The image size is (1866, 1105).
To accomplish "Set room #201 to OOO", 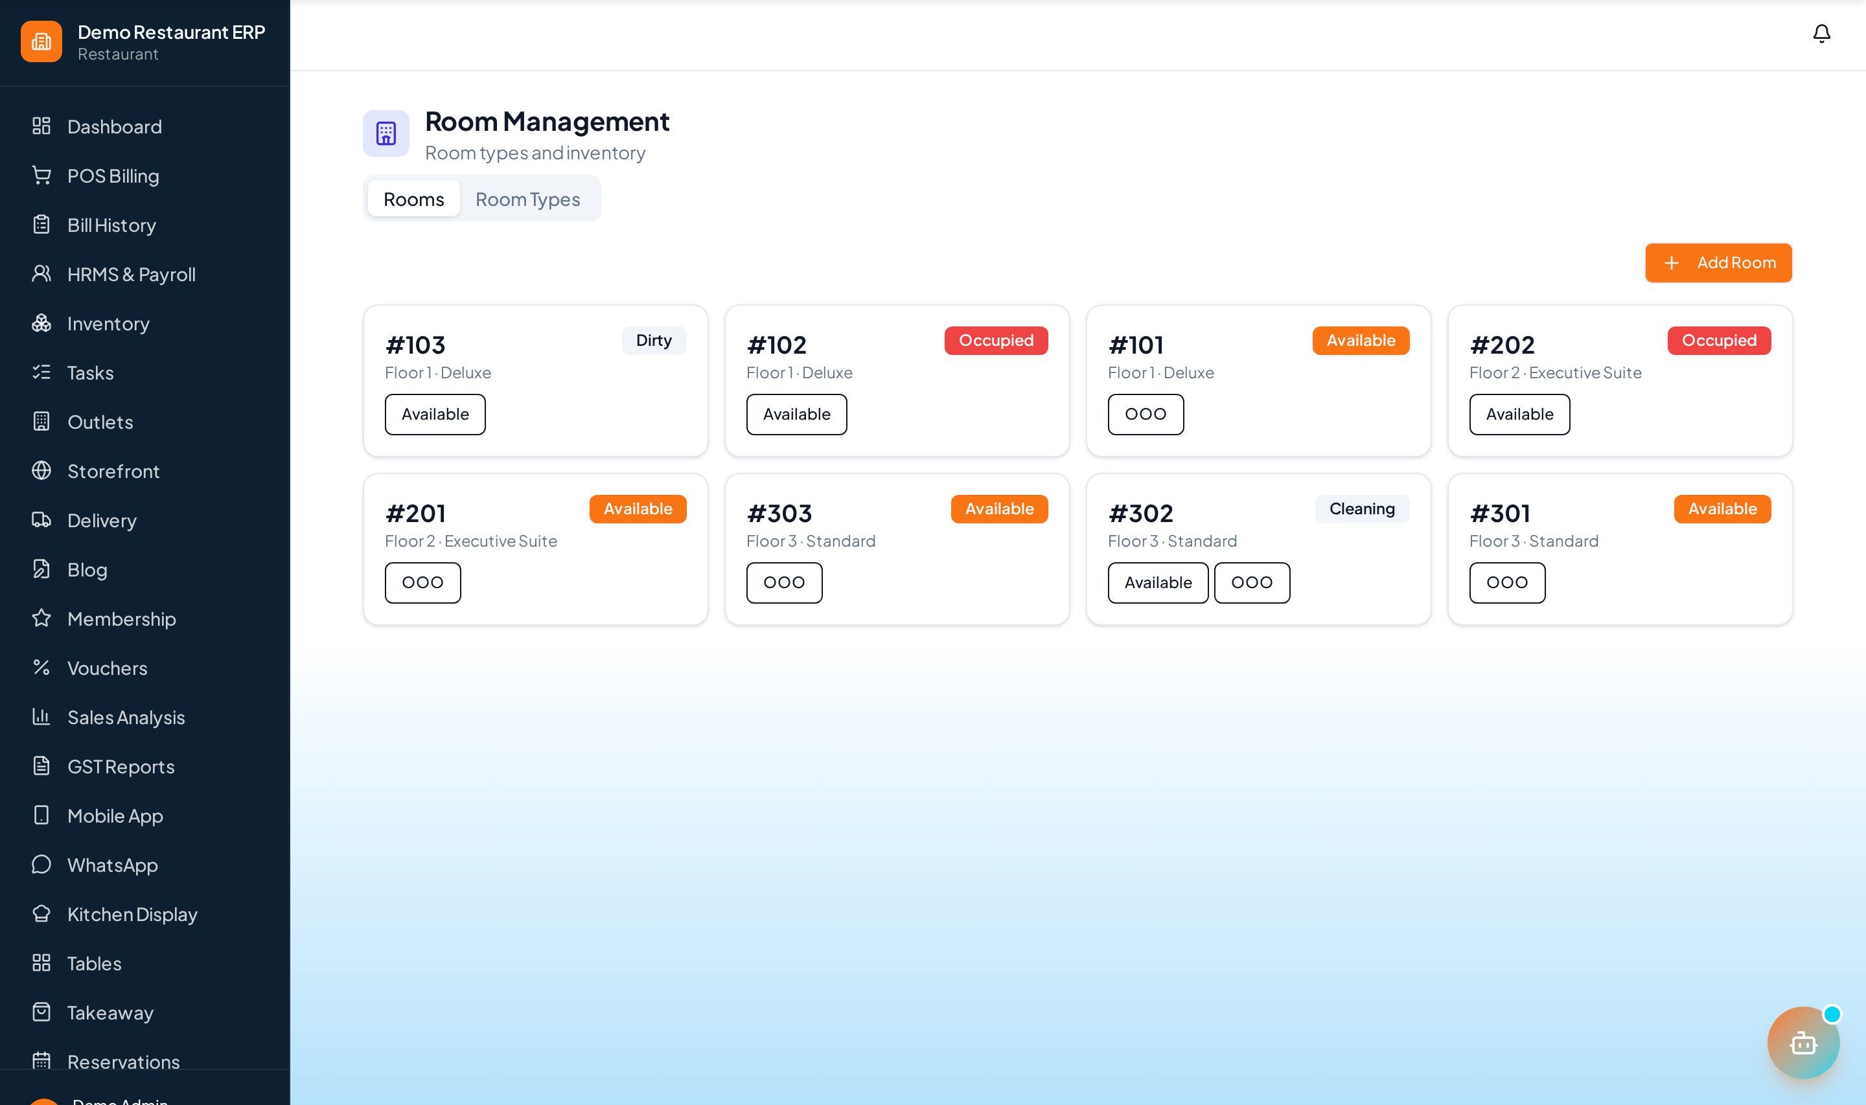I will tap(422, 582).
